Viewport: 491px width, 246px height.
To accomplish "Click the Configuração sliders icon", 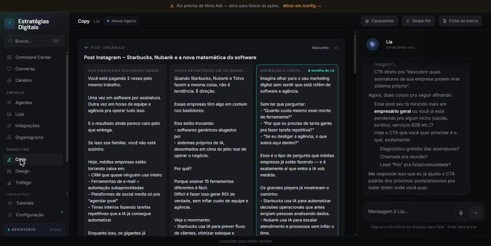I will pos(10,215).
